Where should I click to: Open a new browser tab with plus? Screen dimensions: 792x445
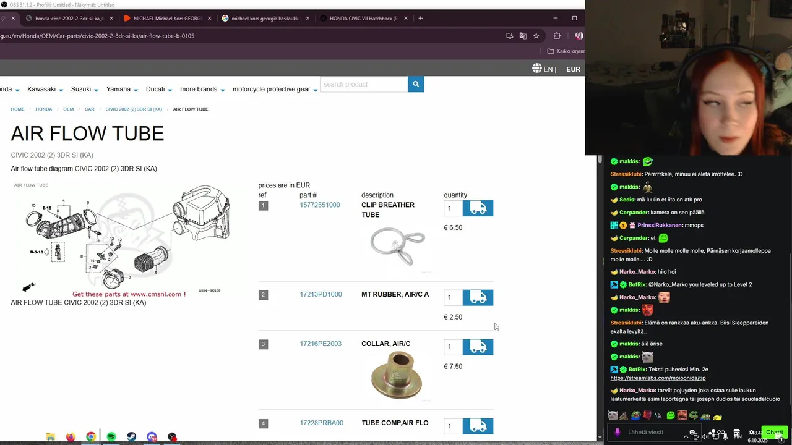click(420, 19)
